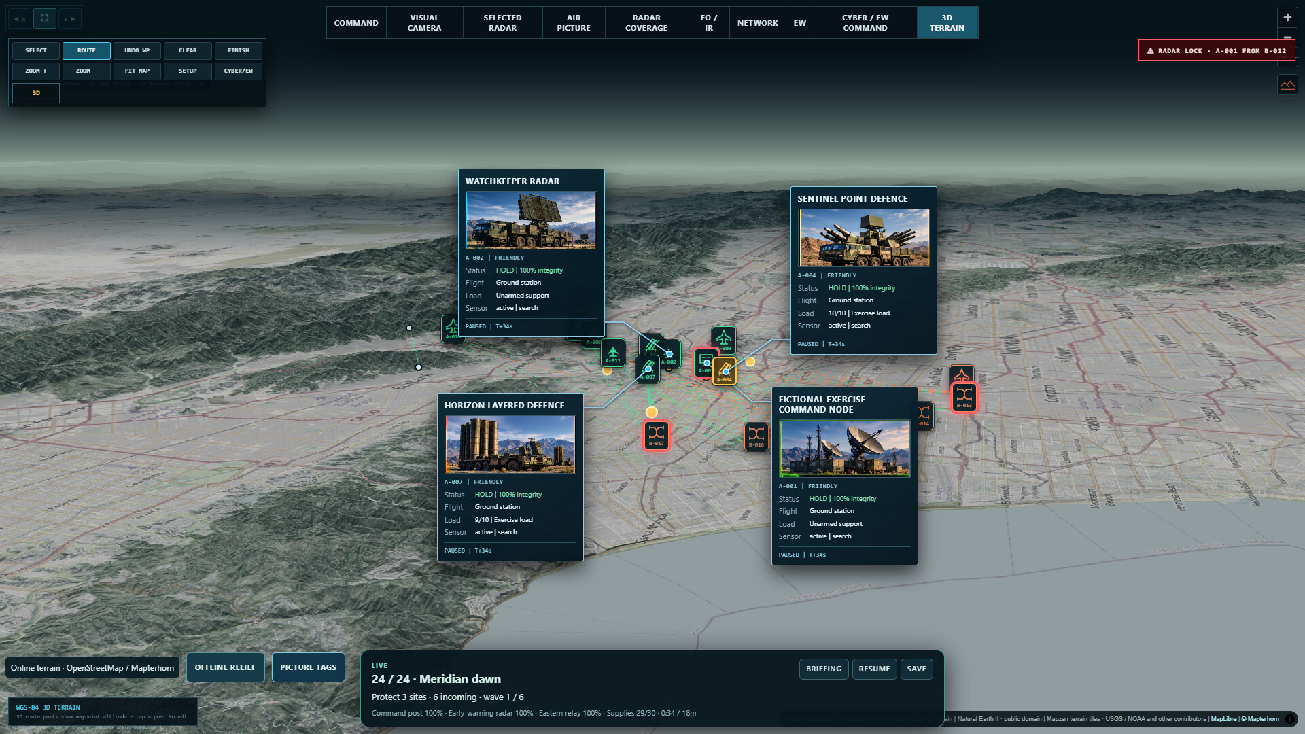The height and width of the screenshot is (734, 1305).
Task: Click the UNDO WP button
Action: (x=137, y=50)
